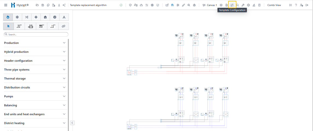Image resolution: width=313 pixels, height=131 pixels.
Task: Open the layers stack icon
Action: coord(221,5)
